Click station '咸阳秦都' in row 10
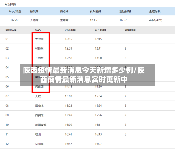Image resolution: width=175 pixels, height=151 pixels. pyautogui.click(x=41, y=125)
